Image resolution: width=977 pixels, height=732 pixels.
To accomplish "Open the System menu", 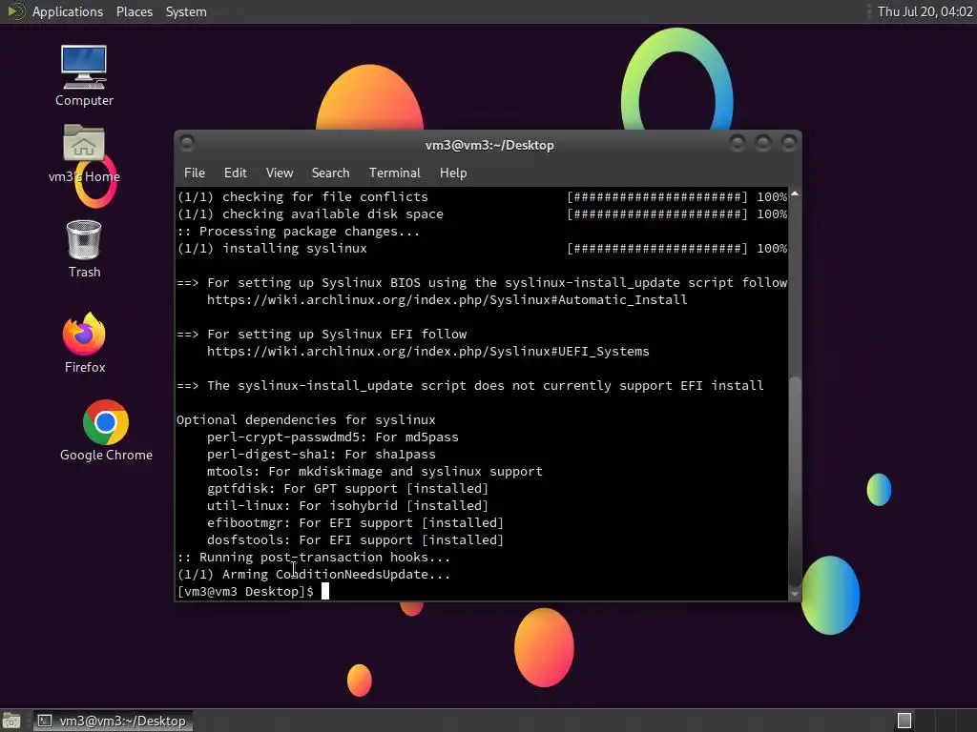I will pos(186,11).
